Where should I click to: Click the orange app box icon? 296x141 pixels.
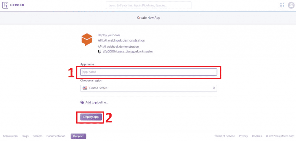87,40
